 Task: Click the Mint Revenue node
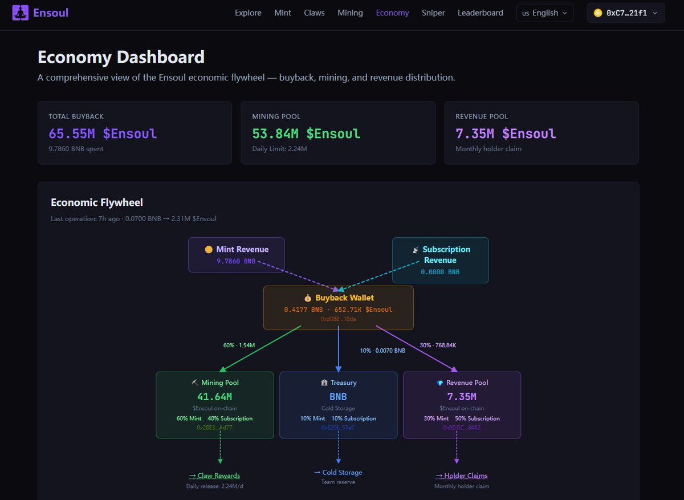(236, 255)
